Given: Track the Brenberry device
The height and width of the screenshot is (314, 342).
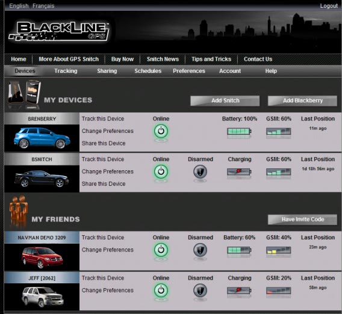Looking at the screenshot, I should [103, 119].
